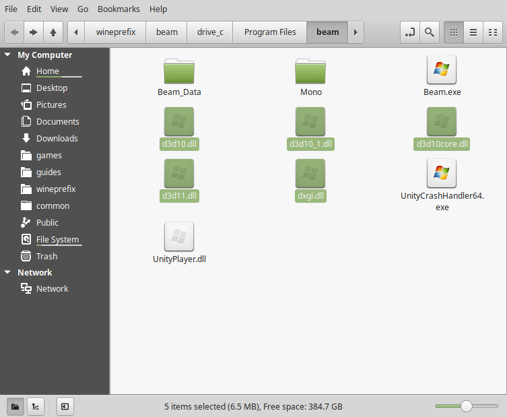Screen dimensions: 507x417
Task: Go forward with the right arrow button
Action: coord(33,32)
